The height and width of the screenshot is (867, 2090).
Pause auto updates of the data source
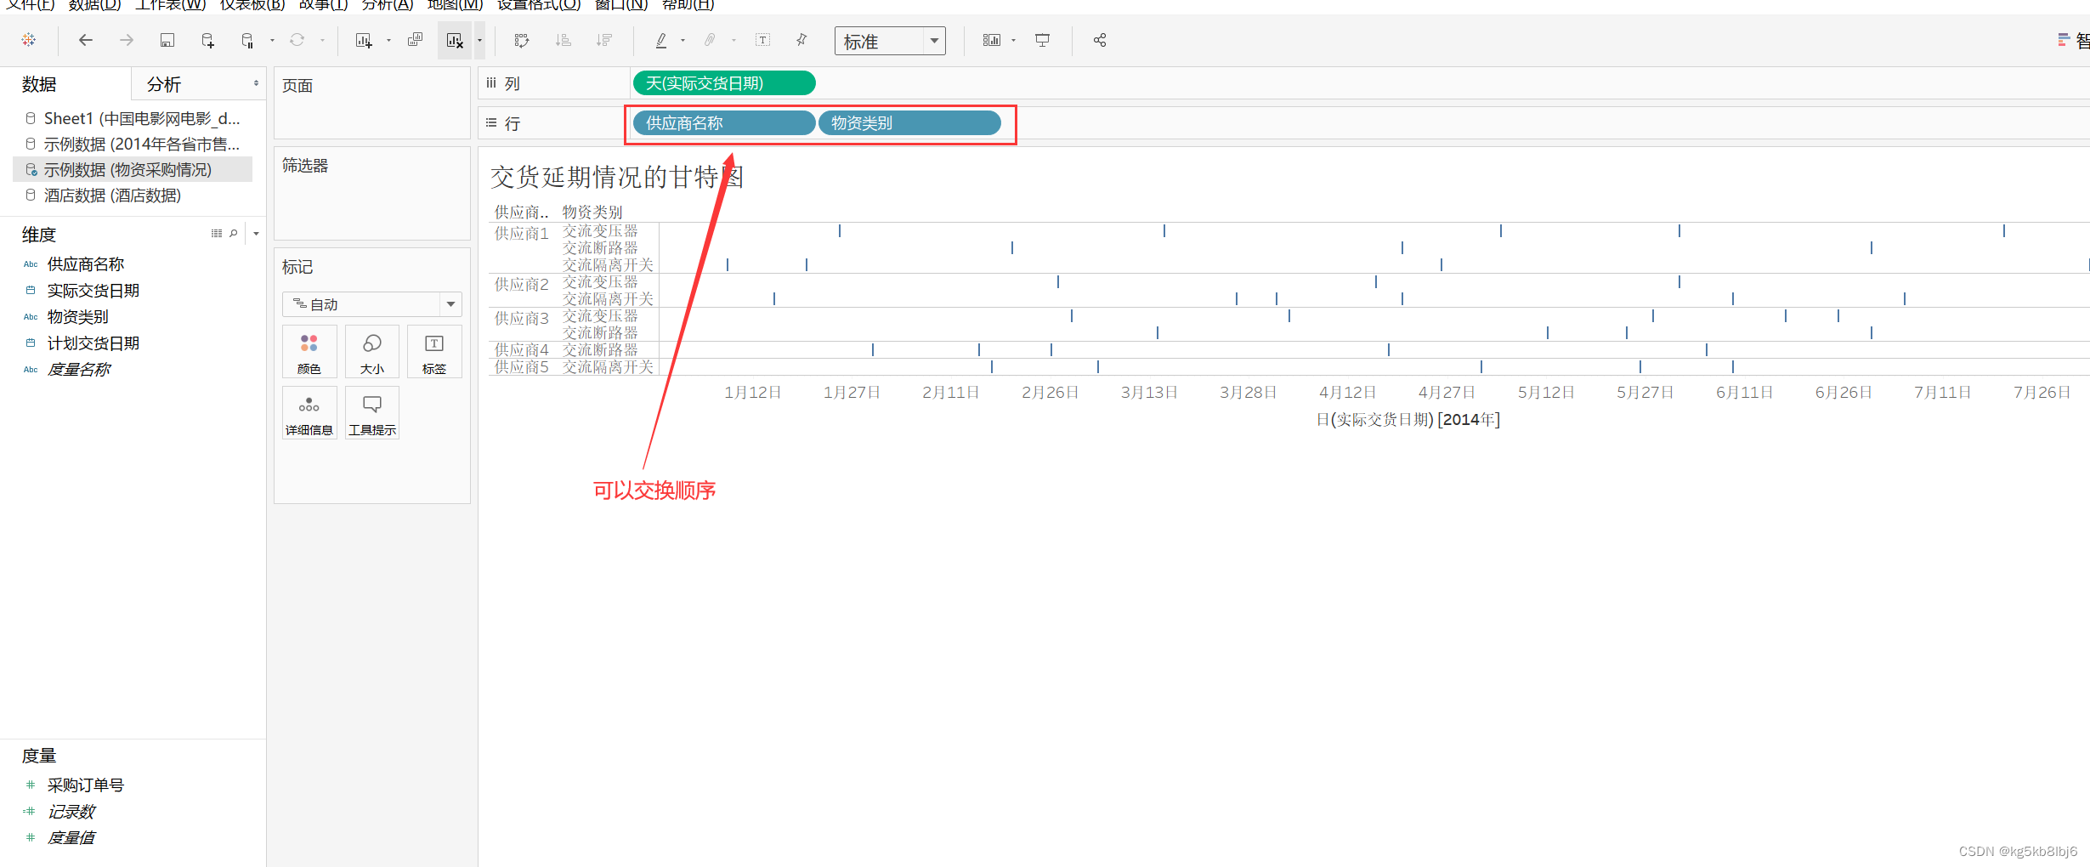pyautogui.click(x=247, y=40)
